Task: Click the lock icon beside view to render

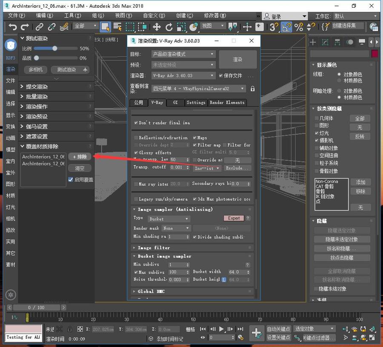Action: pyautogui.click(x=252, y=89)
